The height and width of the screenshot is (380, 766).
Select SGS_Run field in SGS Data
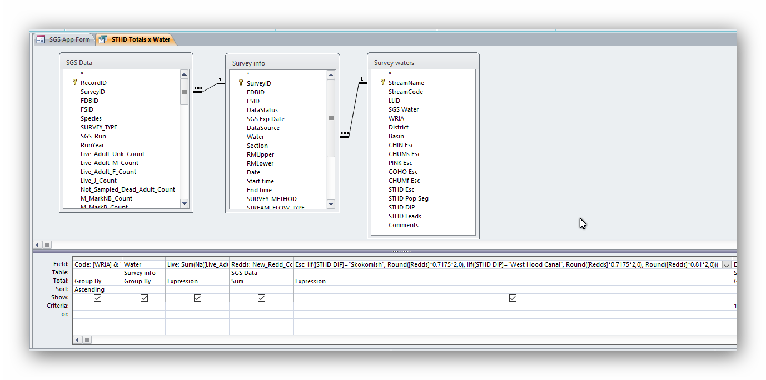coord(93,136)
